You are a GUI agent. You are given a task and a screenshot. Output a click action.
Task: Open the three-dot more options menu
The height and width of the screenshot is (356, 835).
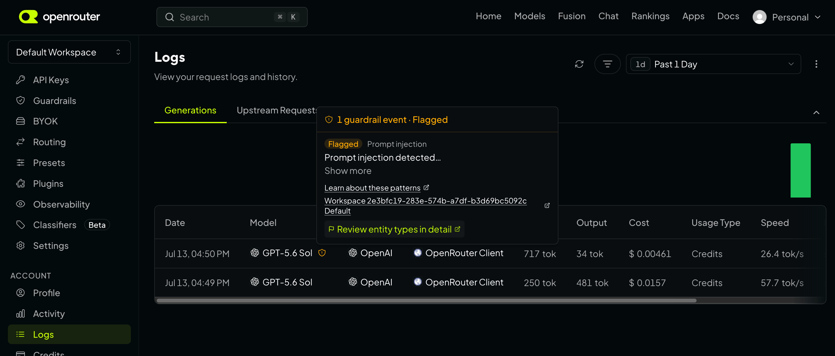coord(816,64)
